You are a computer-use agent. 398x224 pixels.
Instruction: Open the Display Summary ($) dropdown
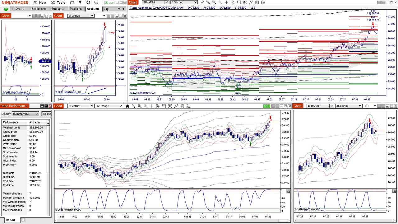click(25, 114)
